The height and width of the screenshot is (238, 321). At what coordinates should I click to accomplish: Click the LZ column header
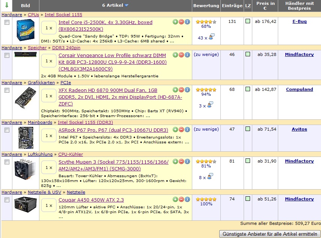point(248,6)
